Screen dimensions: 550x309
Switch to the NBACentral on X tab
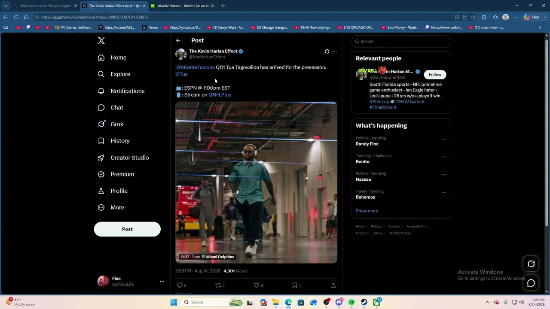tap(45, 6)
